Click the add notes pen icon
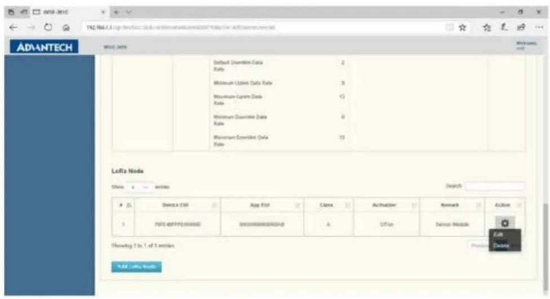The height and width of the screenshot is (299, 550). pyautogui.click(x=504, y=28)
